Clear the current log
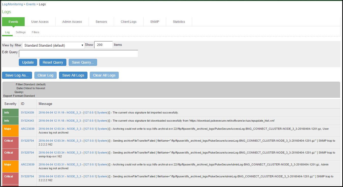Screen dimensions: 343x187 [45, 75]
